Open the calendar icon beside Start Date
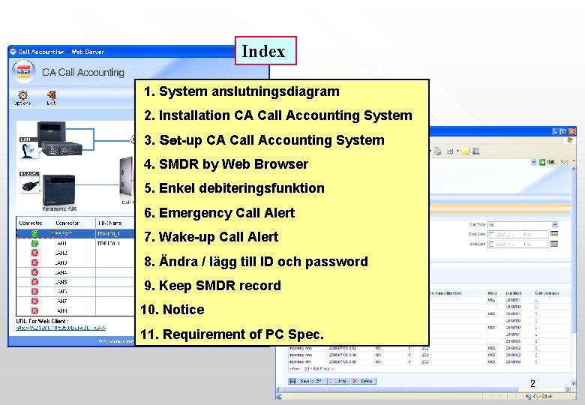 554,234
